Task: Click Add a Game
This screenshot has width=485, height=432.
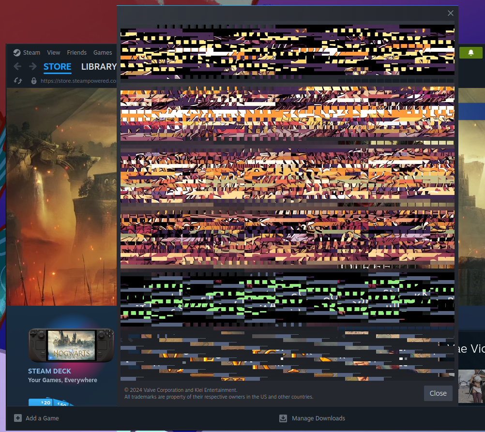Action: click(42, 418)
